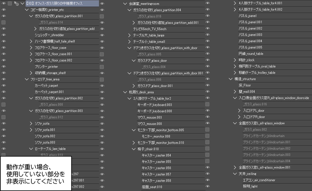This screenshot has height=191, width=312.
Task: Tick the checkbox beside the 【3D】オフィス root row
Action: click(x=9, y=3)
